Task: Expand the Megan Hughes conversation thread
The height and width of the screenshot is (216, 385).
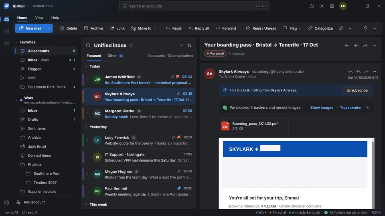Action: 88,174
